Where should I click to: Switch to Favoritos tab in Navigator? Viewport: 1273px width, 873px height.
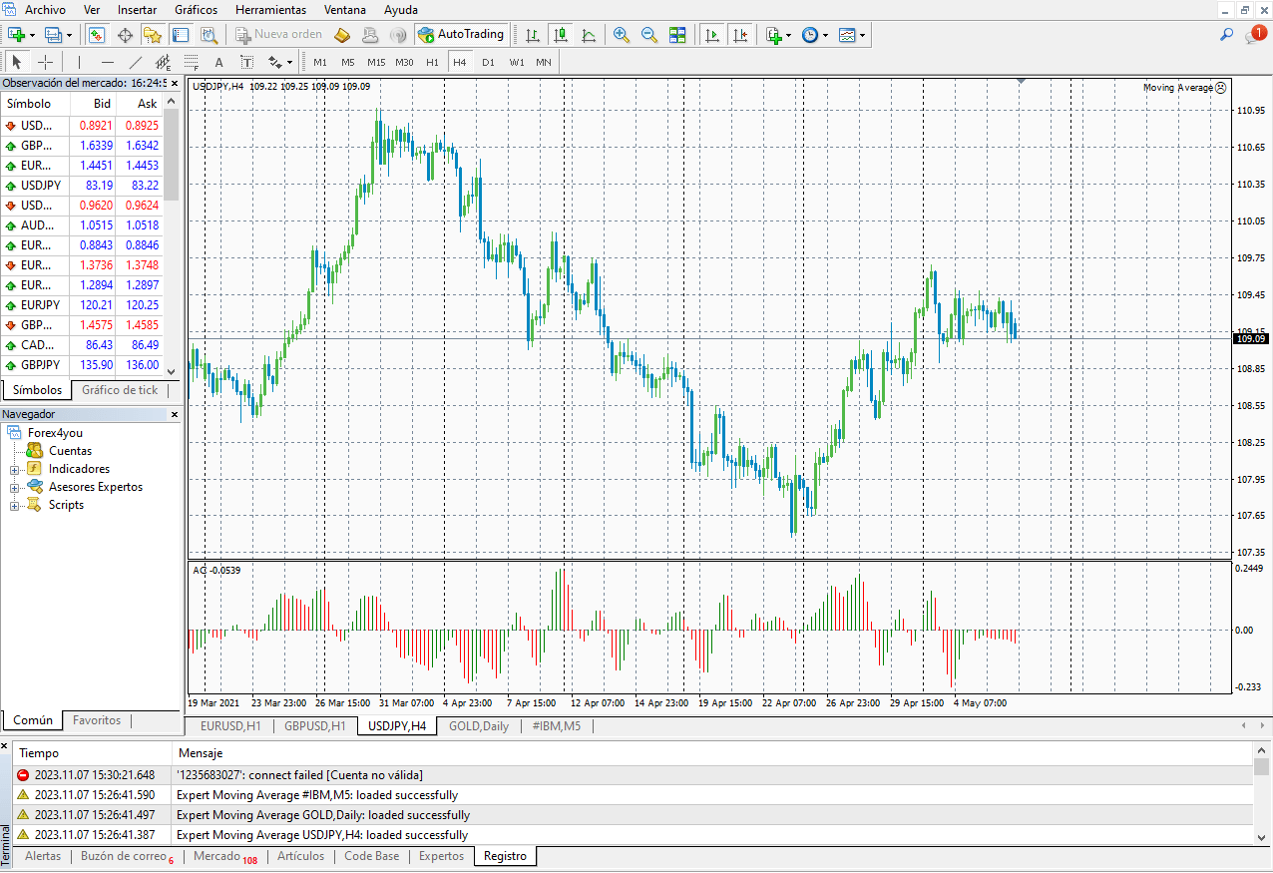pyautogui.click(x=97, y=719)
